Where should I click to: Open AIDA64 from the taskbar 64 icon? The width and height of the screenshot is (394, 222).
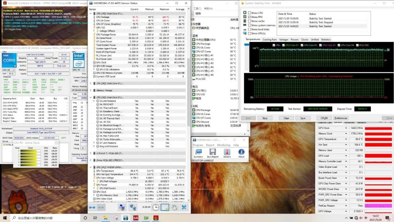(x=135, y=218)
